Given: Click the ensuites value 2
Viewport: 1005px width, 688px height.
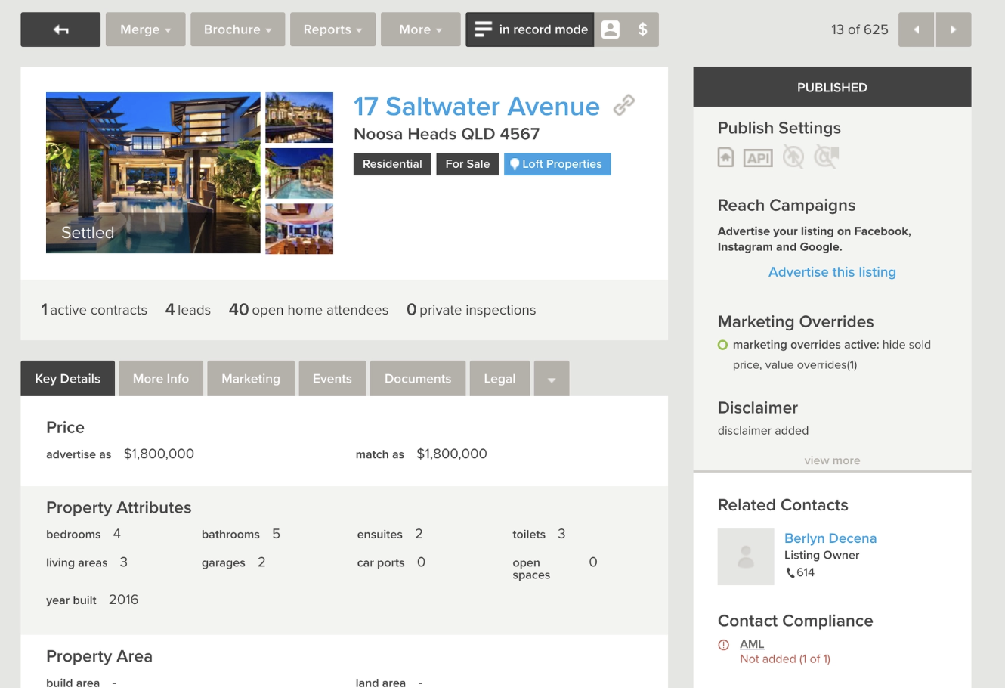Looking at the screenshot, I should pos(419,534).
